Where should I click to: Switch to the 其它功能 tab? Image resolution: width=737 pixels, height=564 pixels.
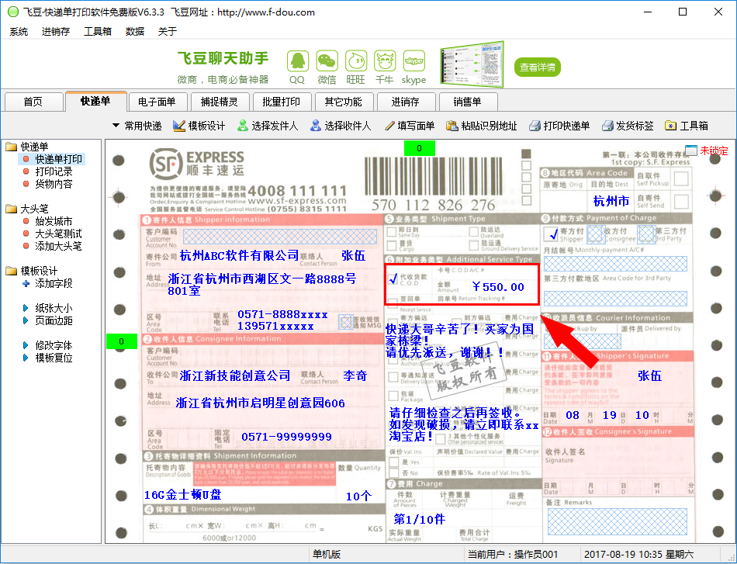point(343,102)
